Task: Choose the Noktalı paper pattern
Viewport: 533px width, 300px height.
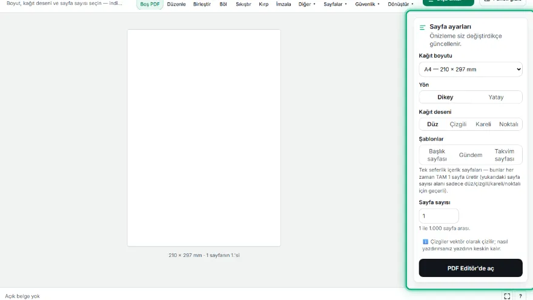Action: (x=509, y=124)
